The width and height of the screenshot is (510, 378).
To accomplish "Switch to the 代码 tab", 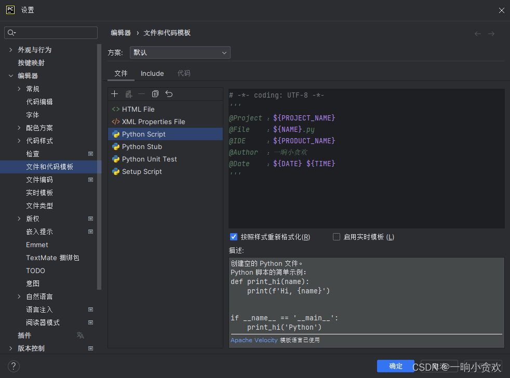I will point(183,73).
